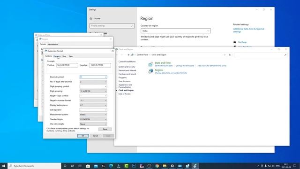The width and height of the screenshot is (300, 169).
Task: Expand the Control Panel address bar dropdown
Action: [225, 55]
